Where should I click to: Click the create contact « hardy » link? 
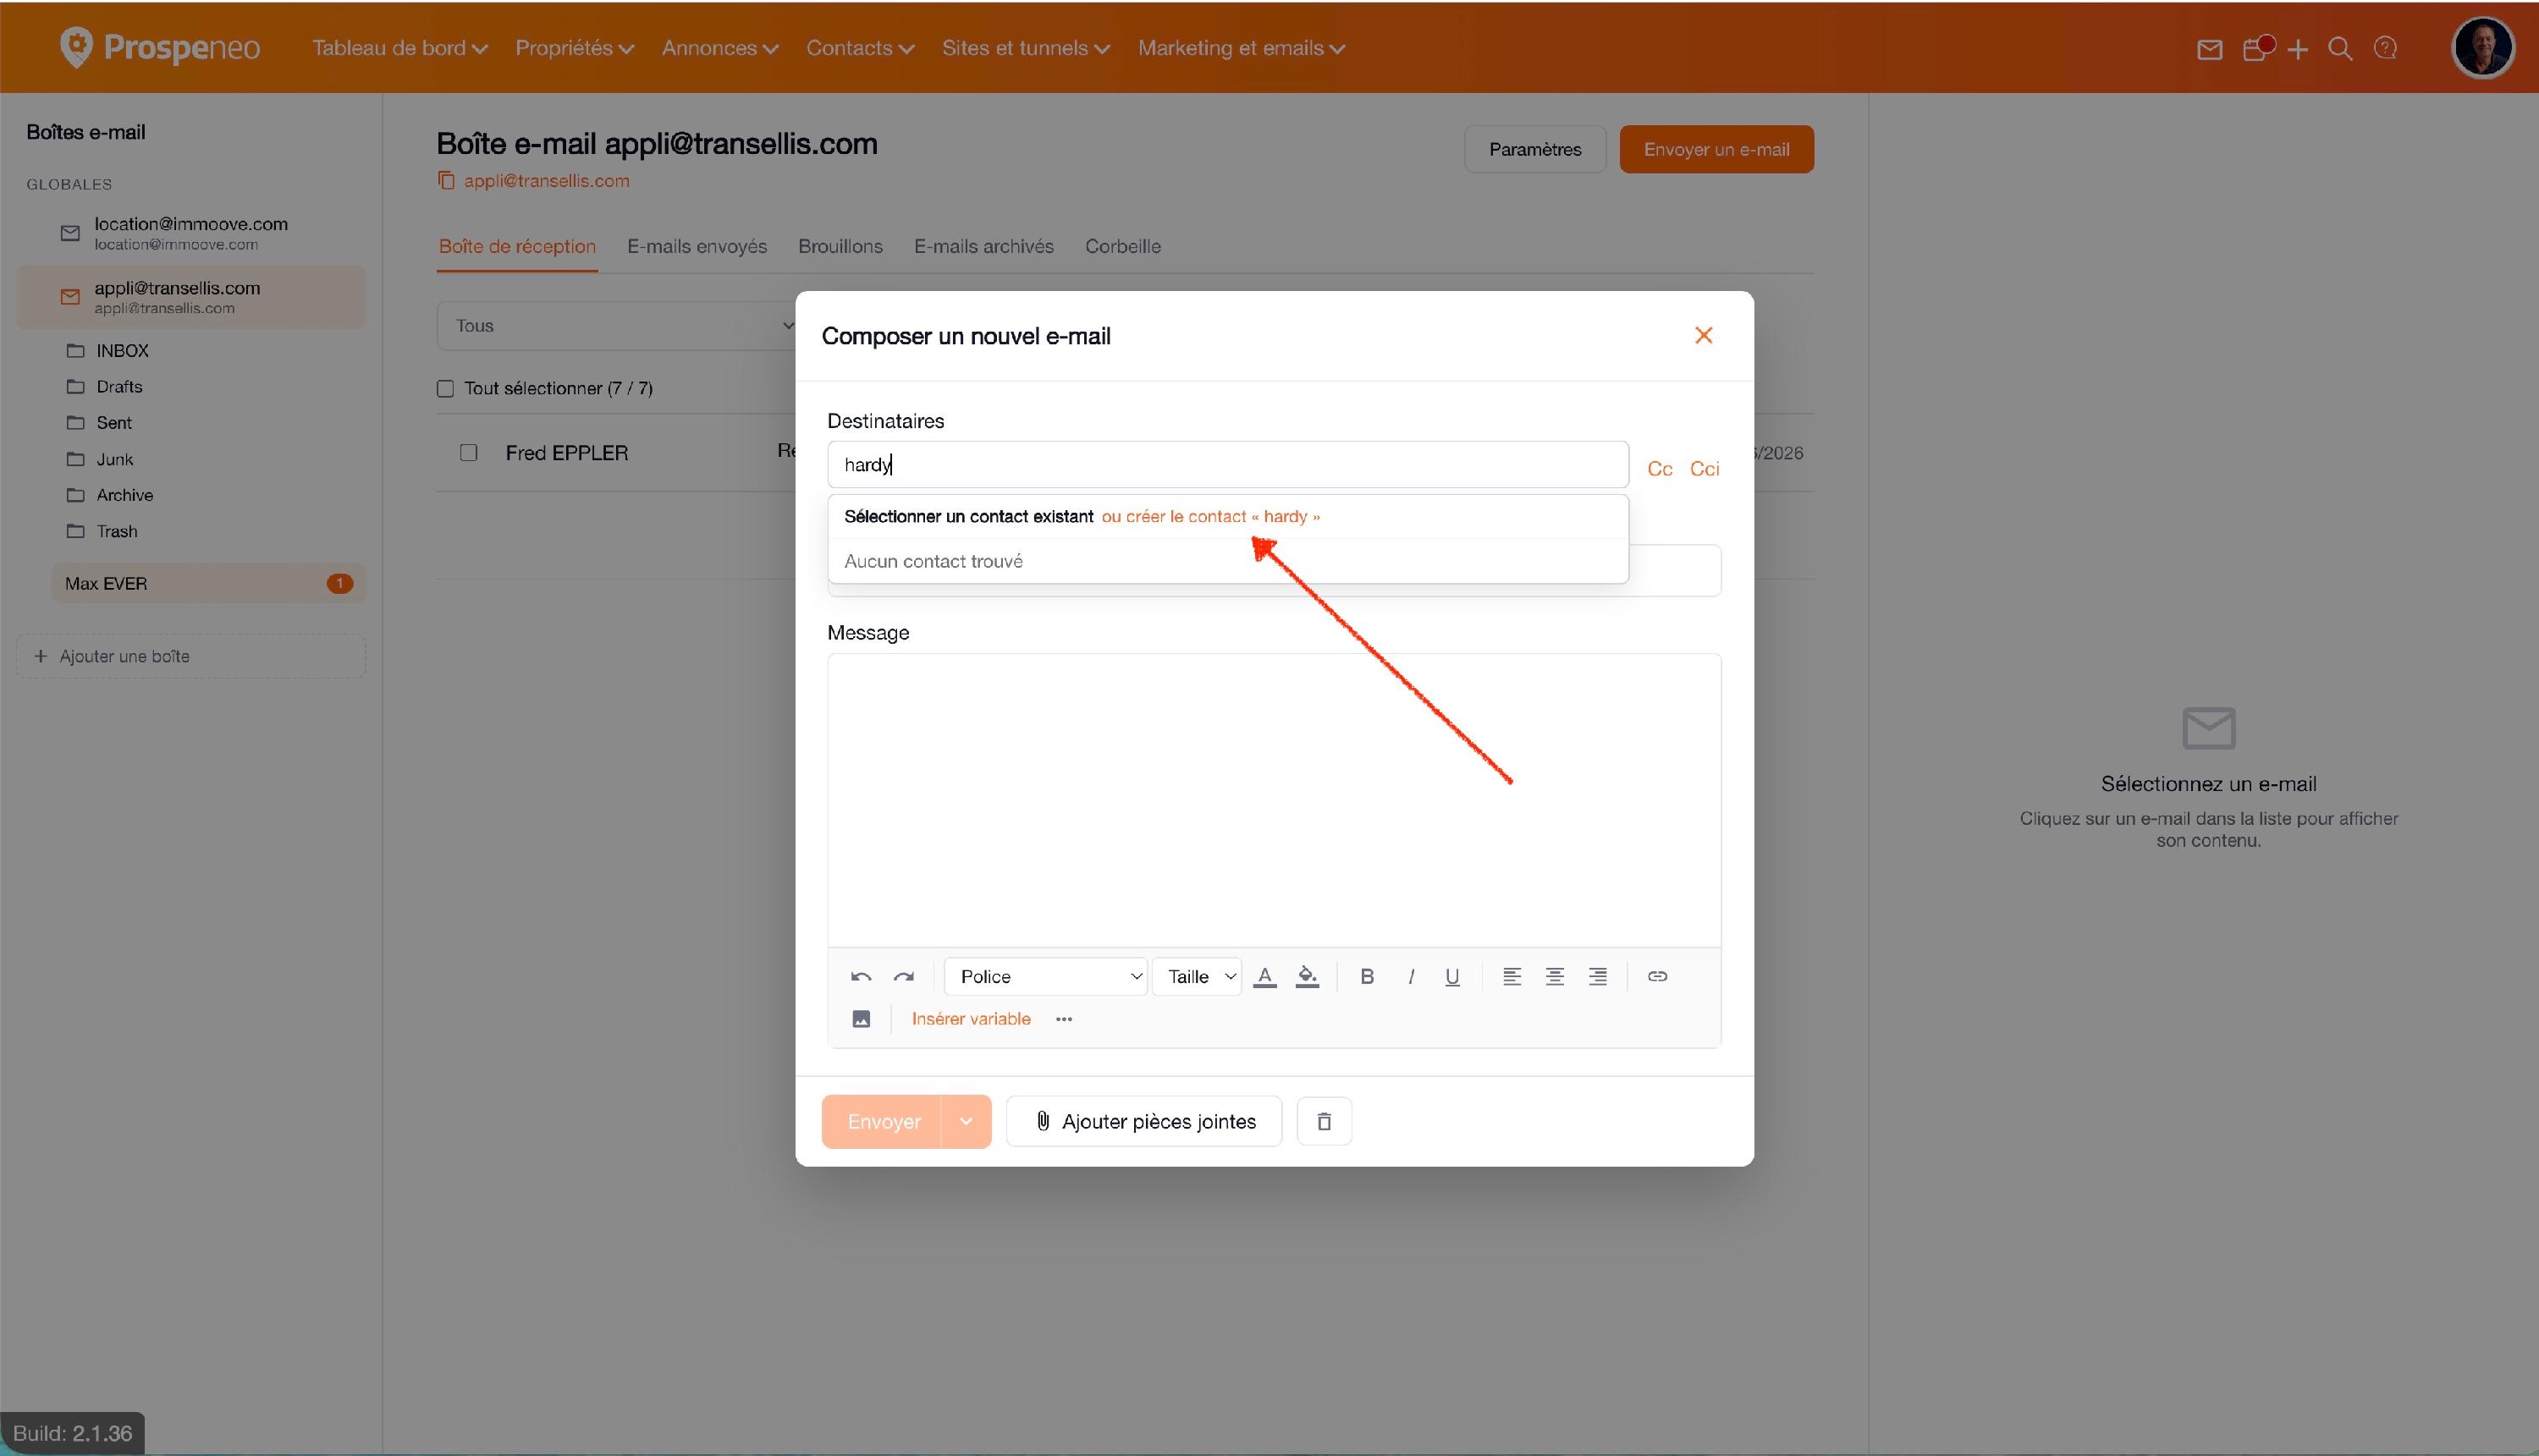[x=1211, y=517]
